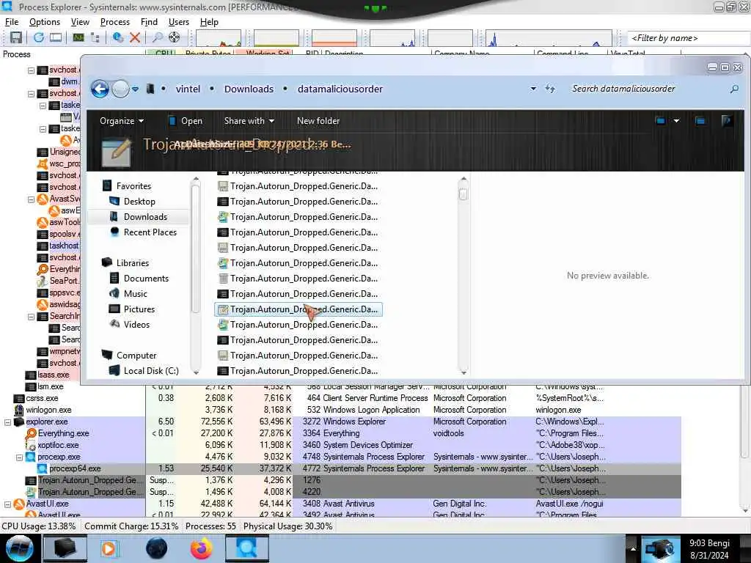The width and height of the screenshot is (751, 563).
Task: Open the View menu
Action: click(80, 22)
